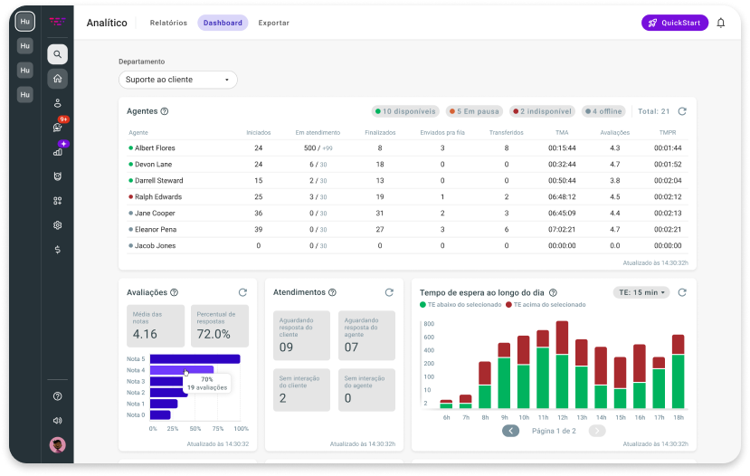Viewport: 750px width, 476px height.
Task: Select agent row Darrell Steward
Action: (407, 180)
